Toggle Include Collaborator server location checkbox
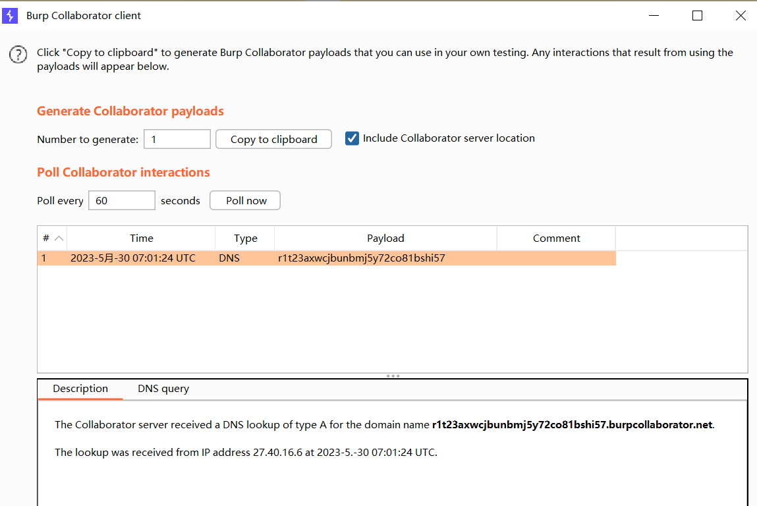 (x=352, y=138)
